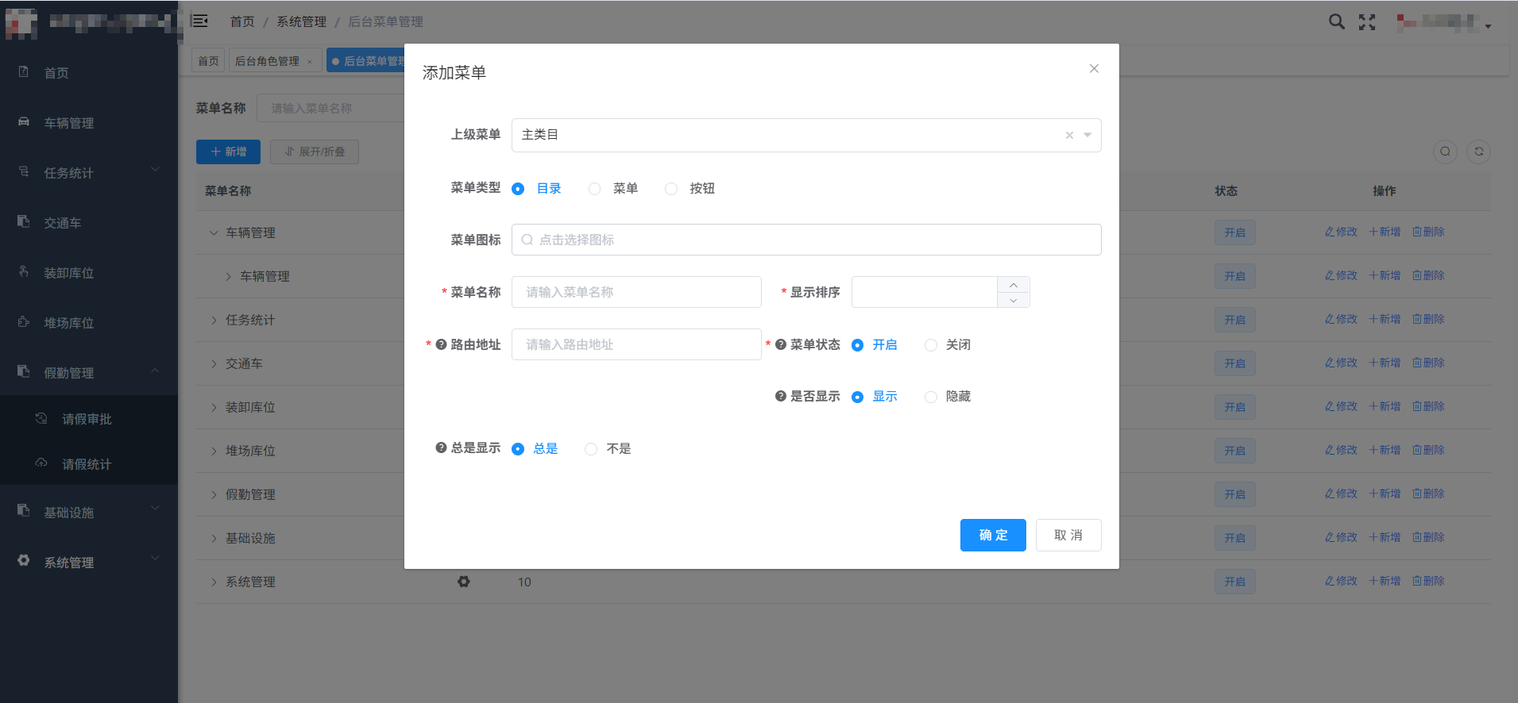Collapse 假勤管理 in the sidebar
The width and height of the screenshot is (1518, 703).
click(x=89, y=373)
